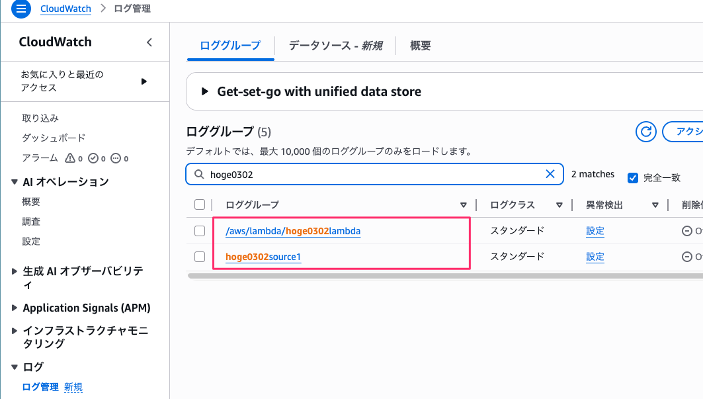
Task: Check the hoge0302source1 row checkbox
Action: (200, 256)
